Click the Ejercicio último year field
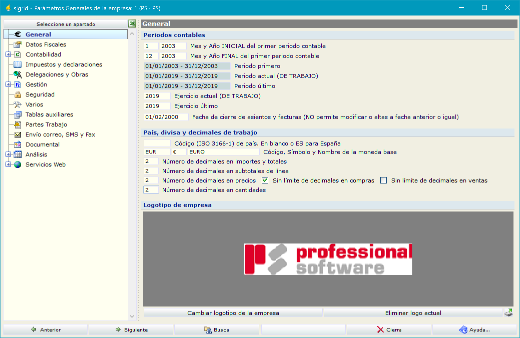 (157, 106)
